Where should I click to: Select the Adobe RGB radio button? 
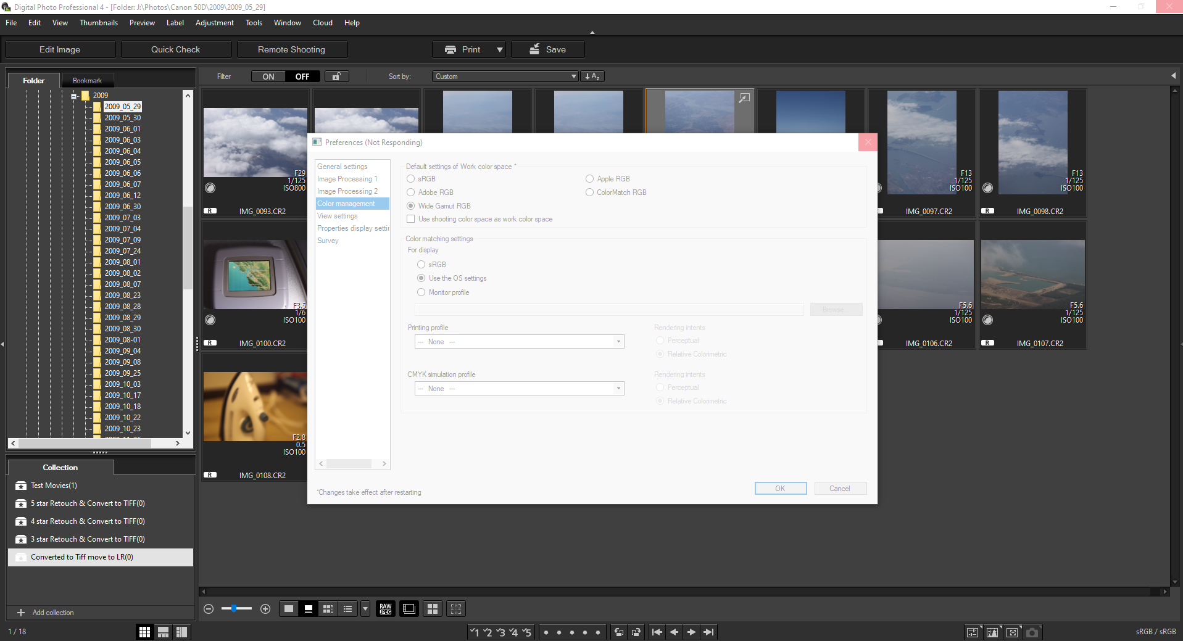coord(411,192)
